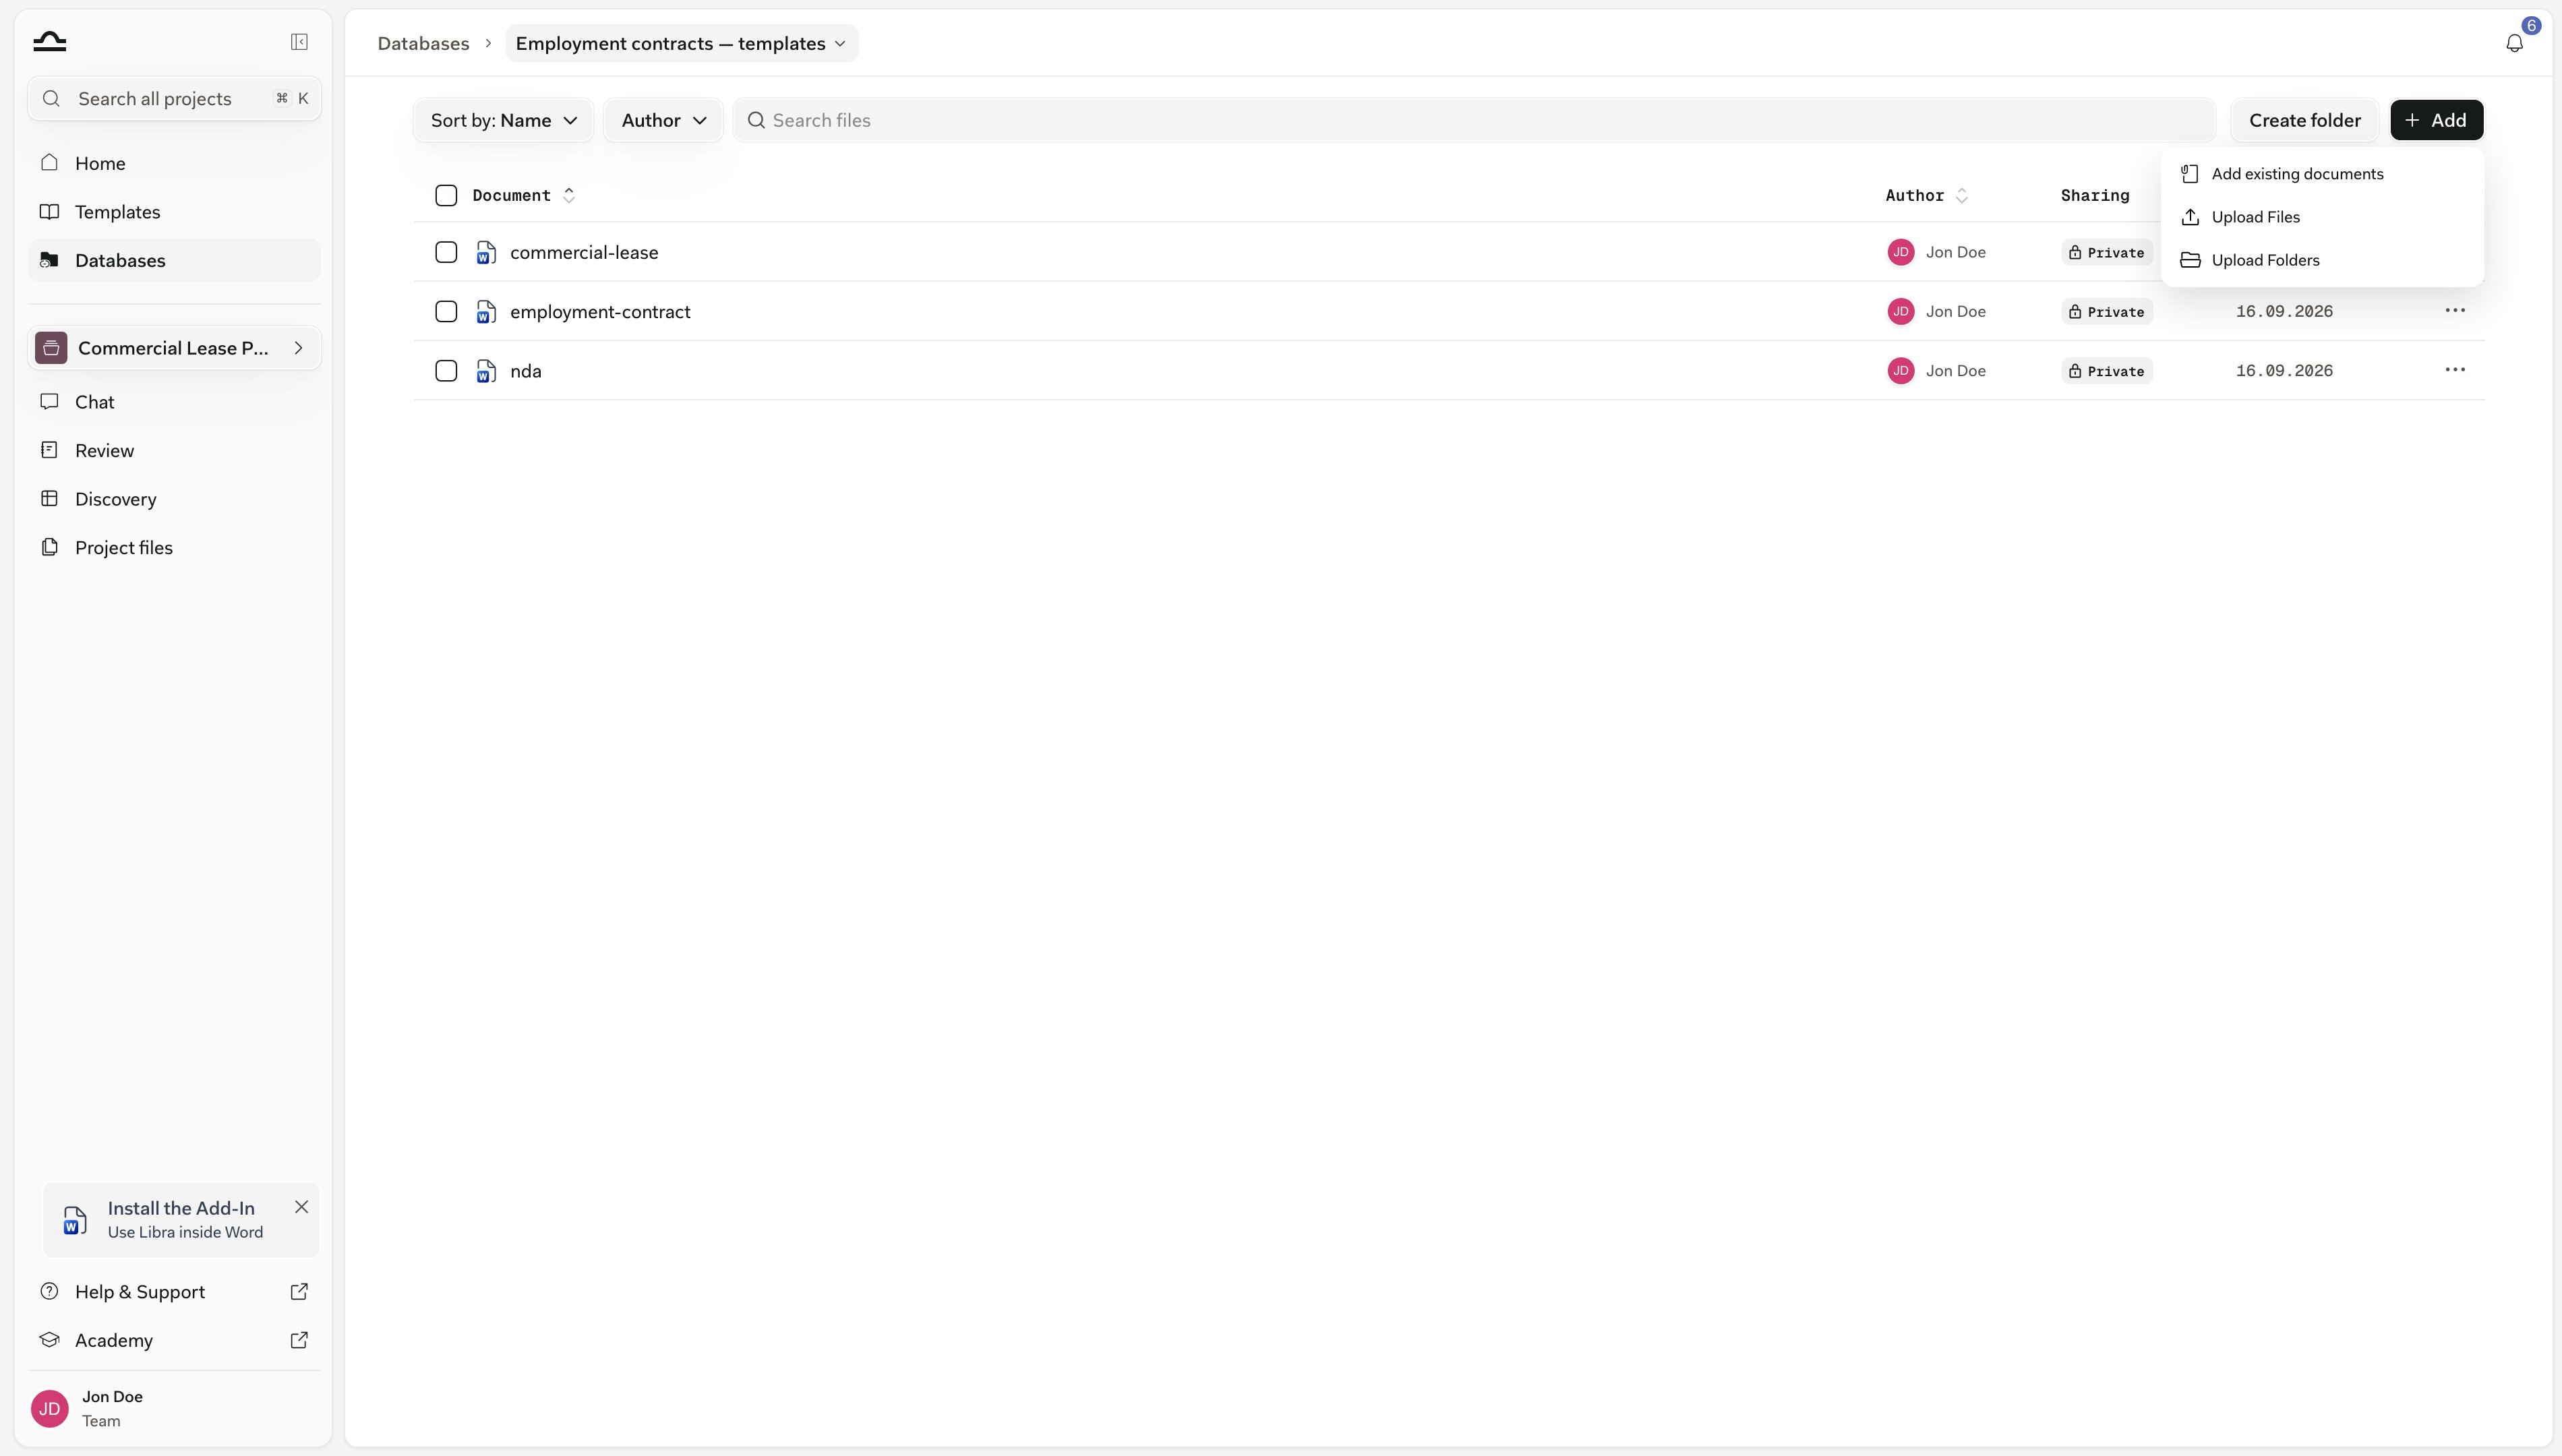
Task: Focus the Search files field
Action: [1474, 120]
